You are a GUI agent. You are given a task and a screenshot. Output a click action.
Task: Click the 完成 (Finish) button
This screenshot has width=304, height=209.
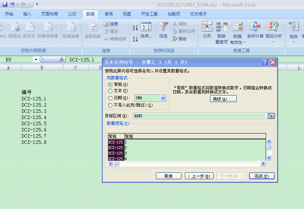[262, 176]
